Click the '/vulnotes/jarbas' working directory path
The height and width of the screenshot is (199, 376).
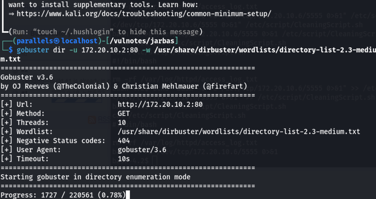click(x=142, y=41)
